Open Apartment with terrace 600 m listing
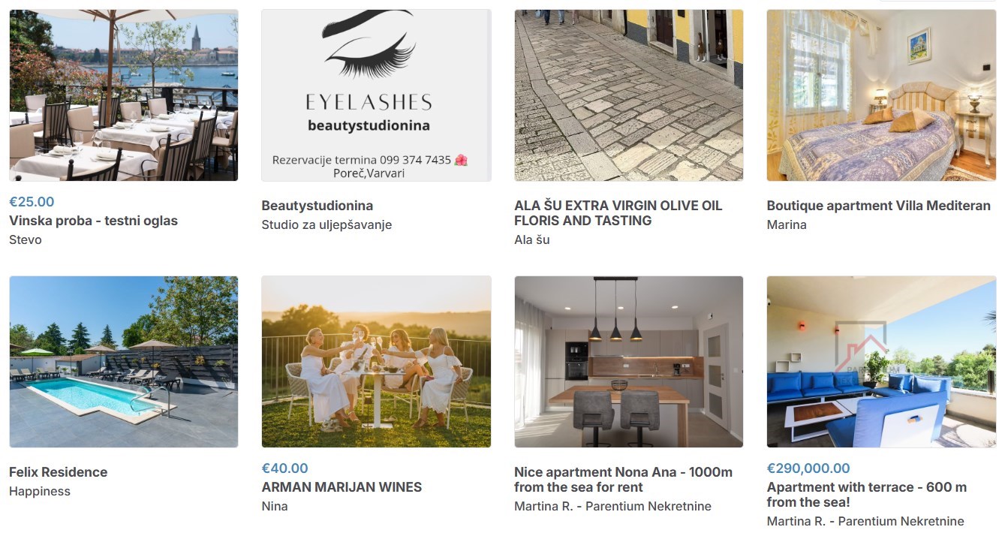This screenshot has height=533, width=1005. pos(867,495)
